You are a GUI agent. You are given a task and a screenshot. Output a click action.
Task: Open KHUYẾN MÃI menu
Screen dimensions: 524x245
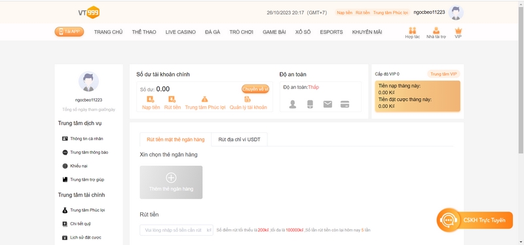[x=367, y=32]
